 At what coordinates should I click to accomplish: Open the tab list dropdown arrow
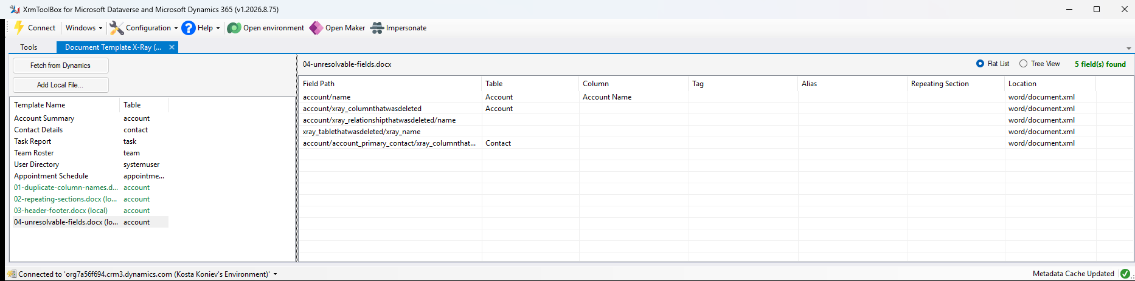[1129, 48]
